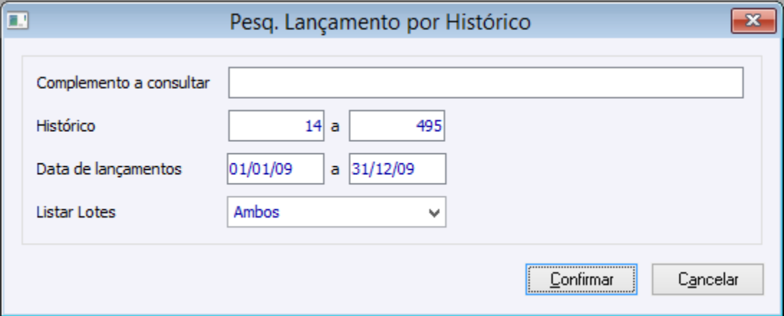This screenshot has width=784, height=316.
Task: Select the start date field 01/01/09
Action: 275,170
